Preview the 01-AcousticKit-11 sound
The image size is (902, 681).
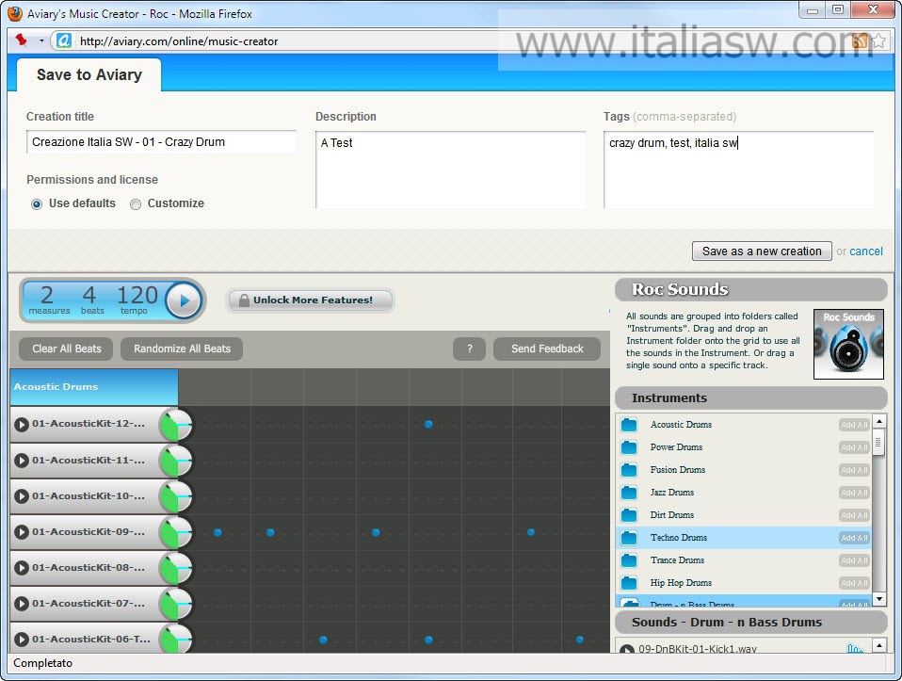tap(22, 461)
